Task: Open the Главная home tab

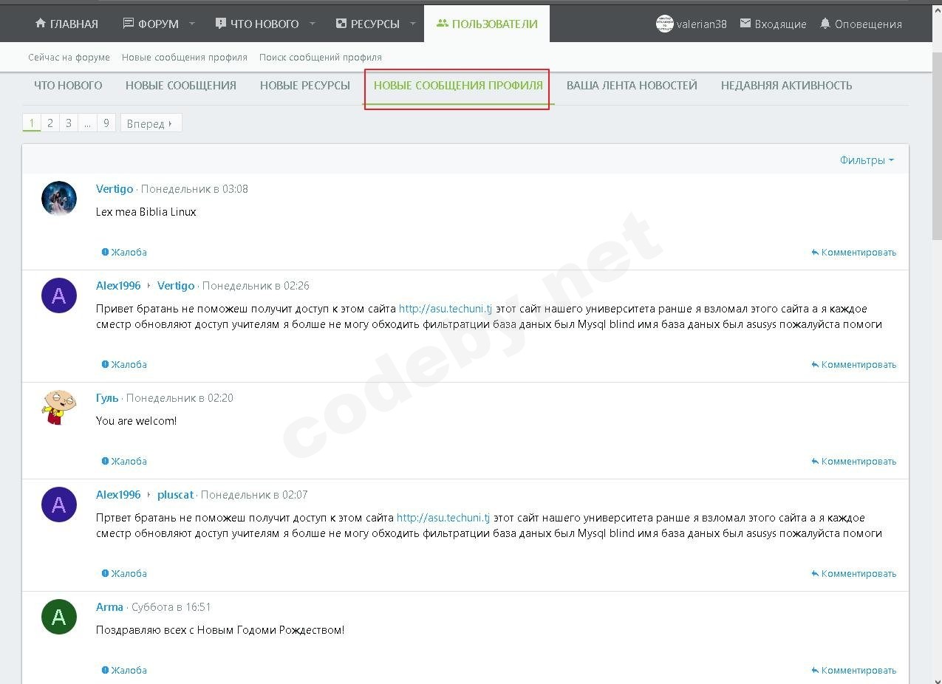Action: (66, 24)
